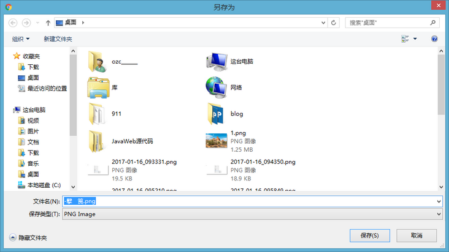Click the 2017-01-16_093331.png file name
449x252 pixels.
(144, 162)
